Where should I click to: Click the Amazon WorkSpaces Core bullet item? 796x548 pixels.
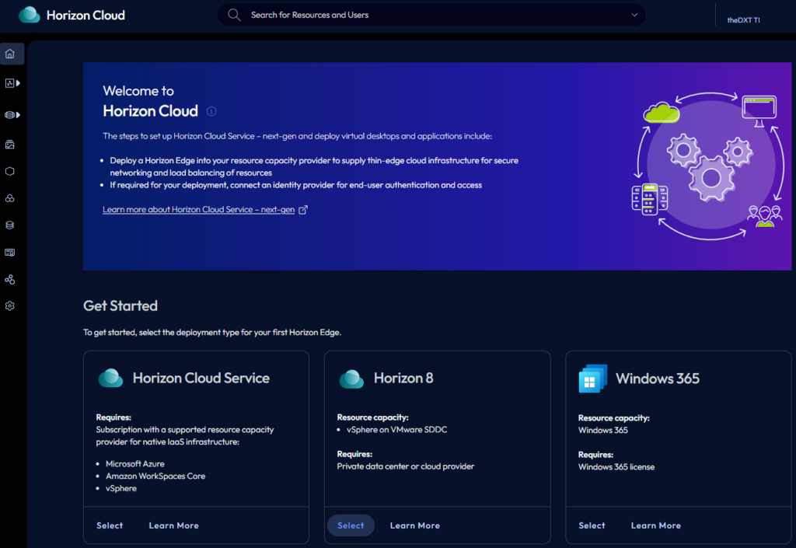[155, 476]
